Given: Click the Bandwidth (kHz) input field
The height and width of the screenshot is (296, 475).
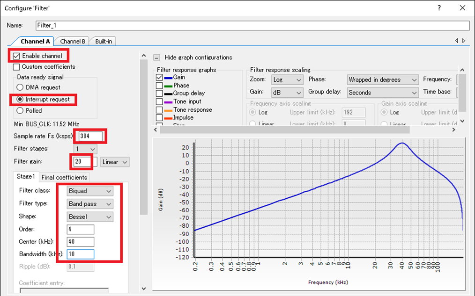Looking at the screenshot, I should [x=80, y=254].
